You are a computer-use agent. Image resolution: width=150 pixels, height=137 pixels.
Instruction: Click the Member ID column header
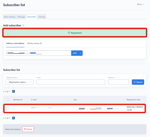(18, 100)
